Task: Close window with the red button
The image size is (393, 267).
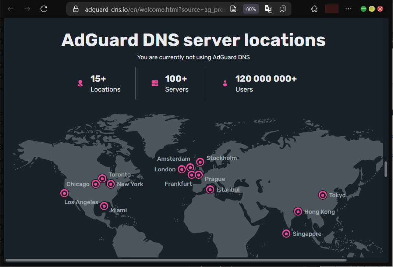Action: pyautogui.click(x=380, y=9)
